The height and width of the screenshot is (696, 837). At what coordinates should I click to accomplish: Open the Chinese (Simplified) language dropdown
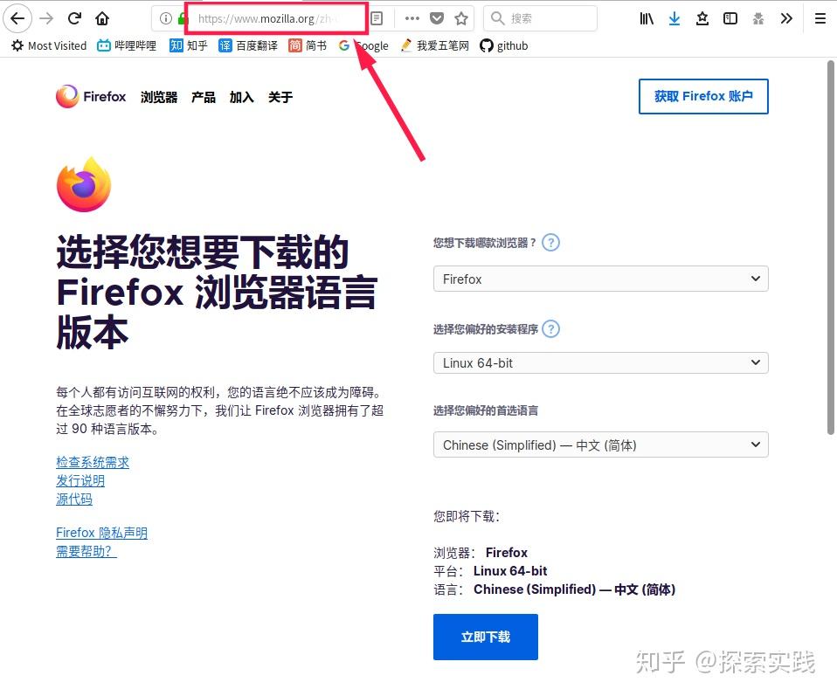pyautogui.click(x=601, y=444)
